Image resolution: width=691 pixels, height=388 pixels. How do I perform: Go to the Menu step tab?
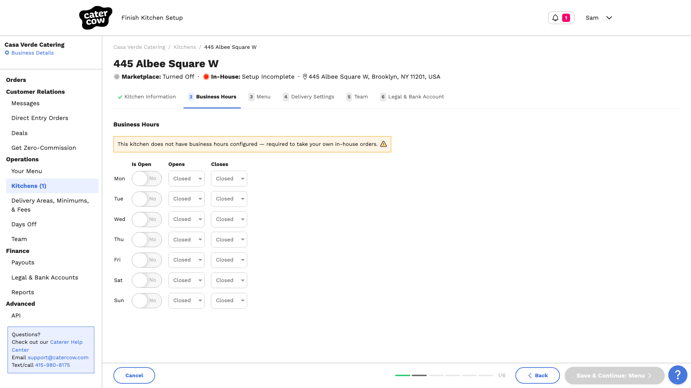click(x=259, y=97)
